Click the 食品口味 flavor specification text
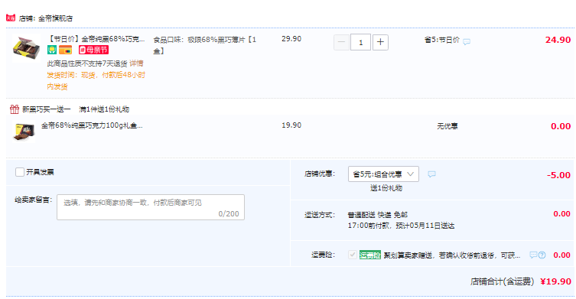Viewport: 576px width, 299px height. coord(204,45)
